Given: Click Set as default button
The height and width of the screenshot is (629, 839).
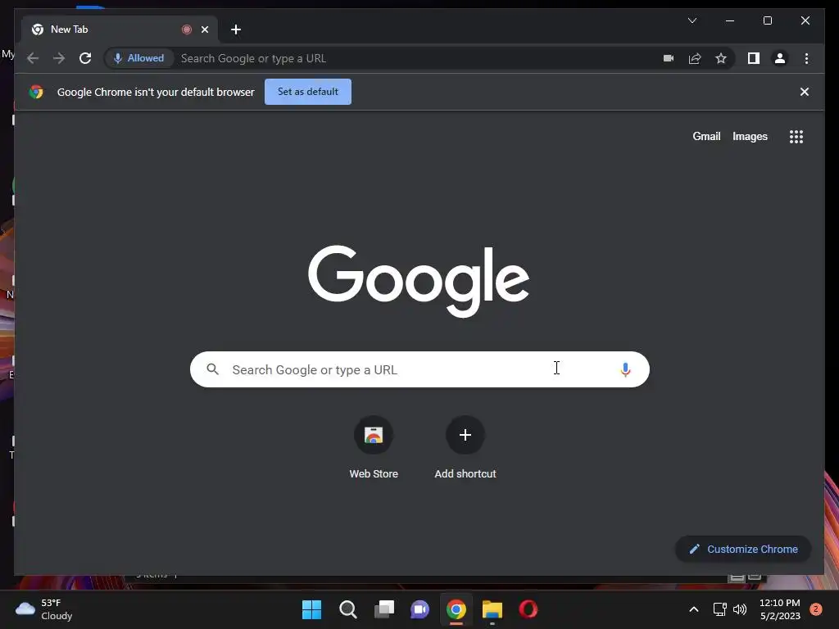Looking at the screenshot, I should [x=308, y=92].
